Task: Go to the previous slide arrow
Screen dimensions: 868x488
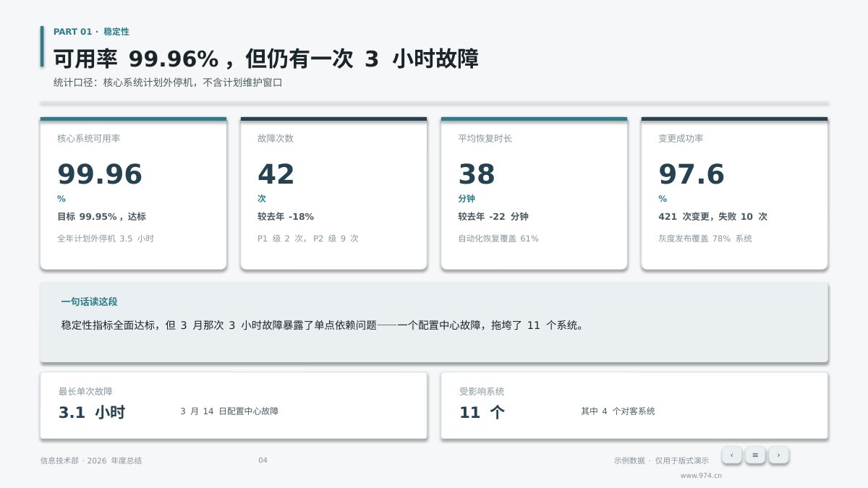Action: click(x=731, y=455)
